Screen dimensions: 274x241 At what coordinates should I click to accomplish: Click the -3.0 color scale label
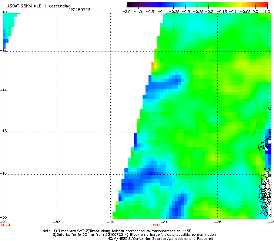127,12
